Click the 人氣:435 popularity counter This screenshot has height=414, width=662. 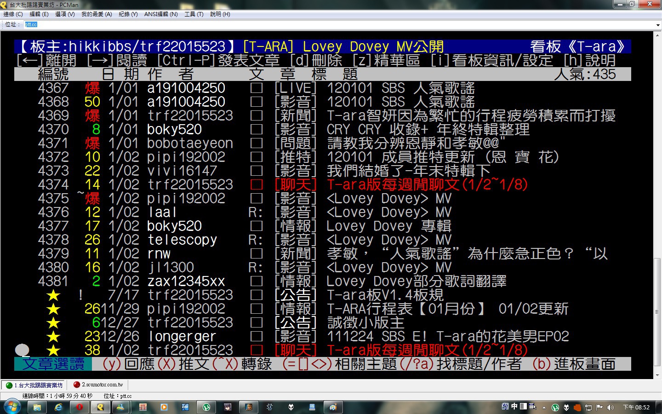585,74
